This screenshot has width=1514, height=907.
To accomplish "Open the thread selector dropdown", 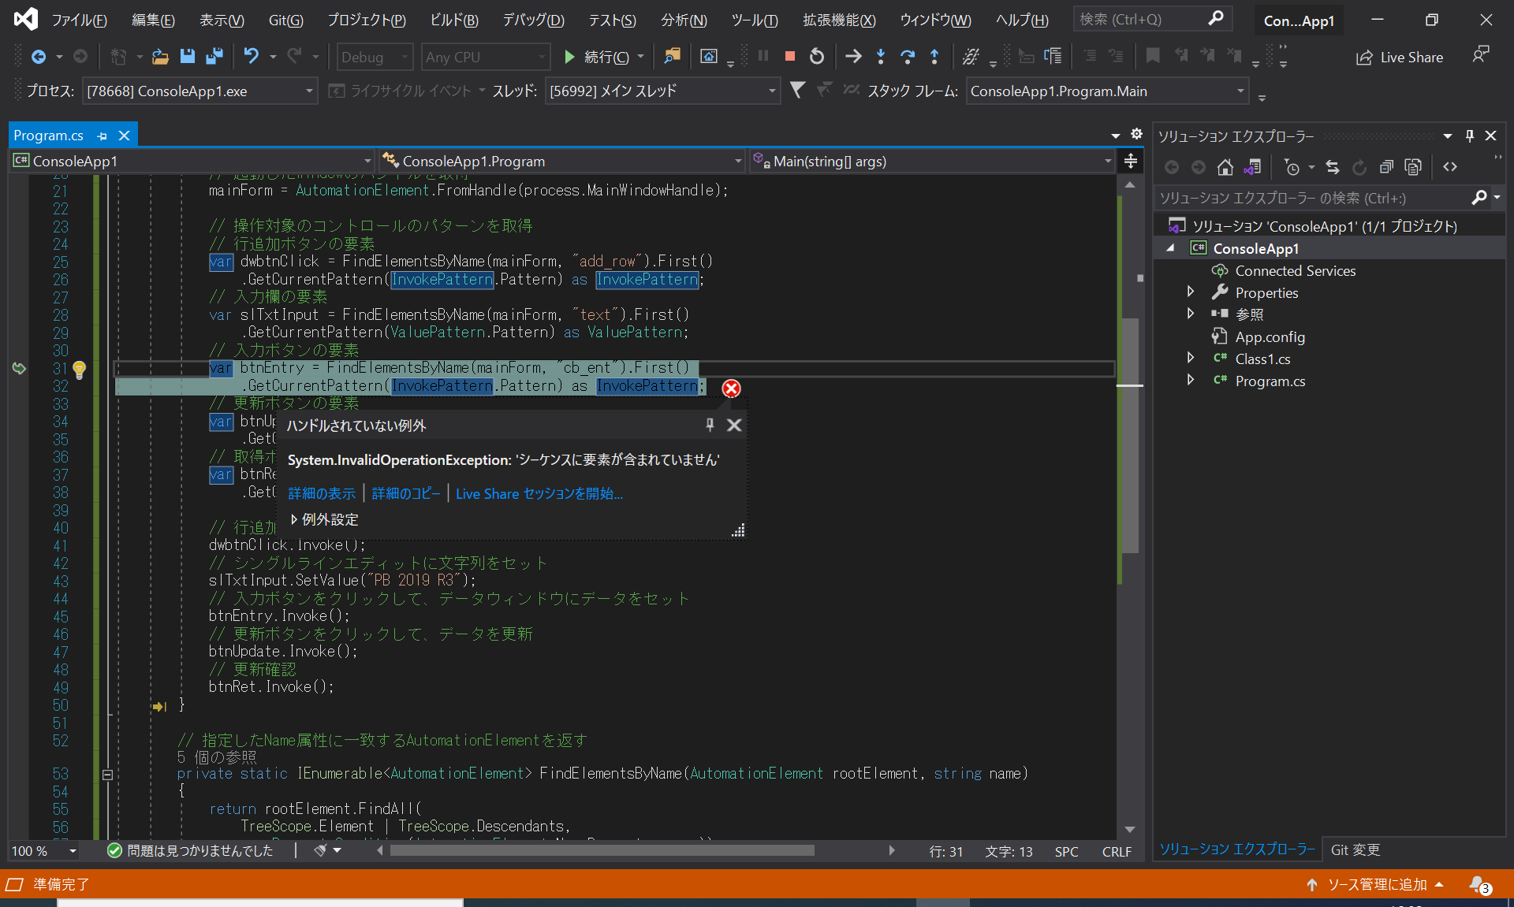I will pos(772,91).
